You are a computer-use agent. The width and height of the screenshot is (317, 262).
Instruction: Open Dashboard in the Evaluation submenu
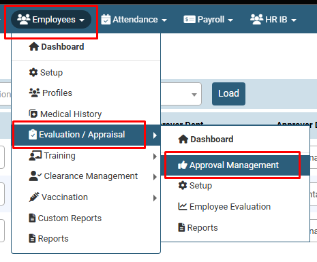click(x=235, y=140)
